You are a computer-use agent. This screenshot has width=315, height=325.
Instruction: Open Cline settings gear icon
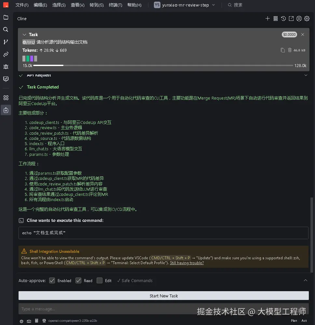tap(307, 19)
